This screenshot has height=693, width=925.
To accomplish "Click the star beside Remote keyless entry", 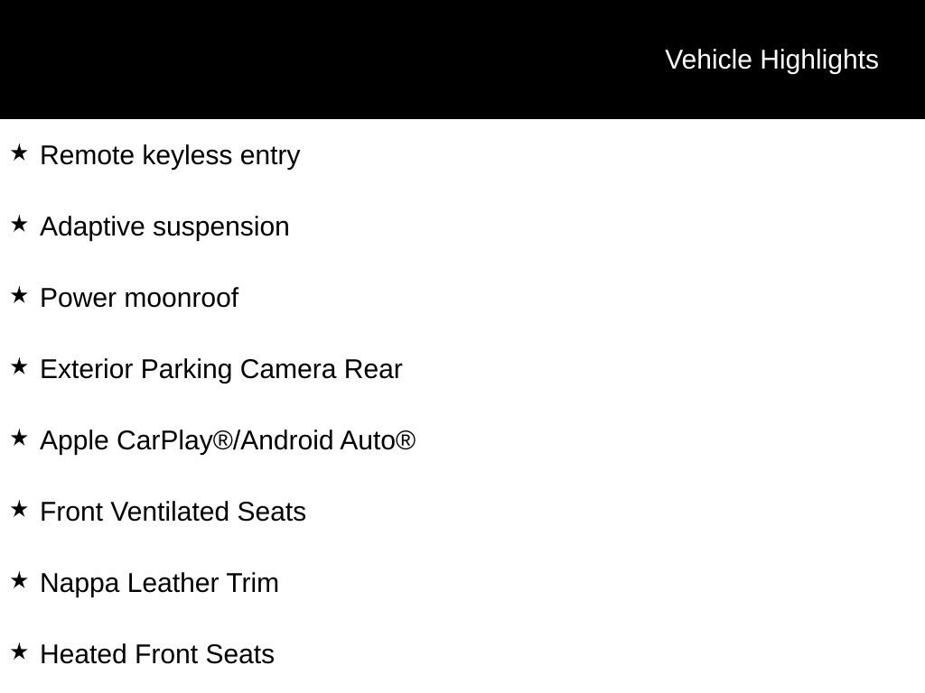I will [x=19, y=152].
